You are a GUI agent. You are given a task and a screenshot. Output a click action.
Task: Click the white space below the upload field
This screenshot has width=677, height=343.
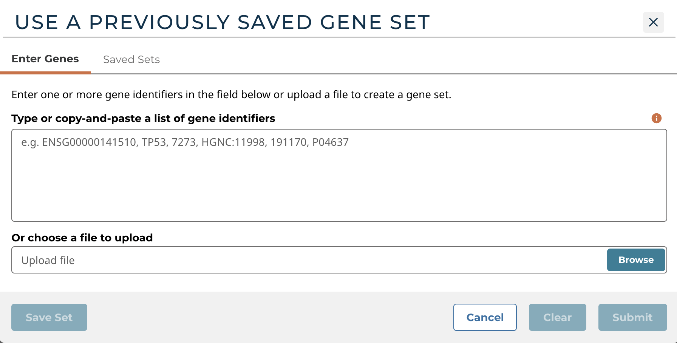[339, 282]
